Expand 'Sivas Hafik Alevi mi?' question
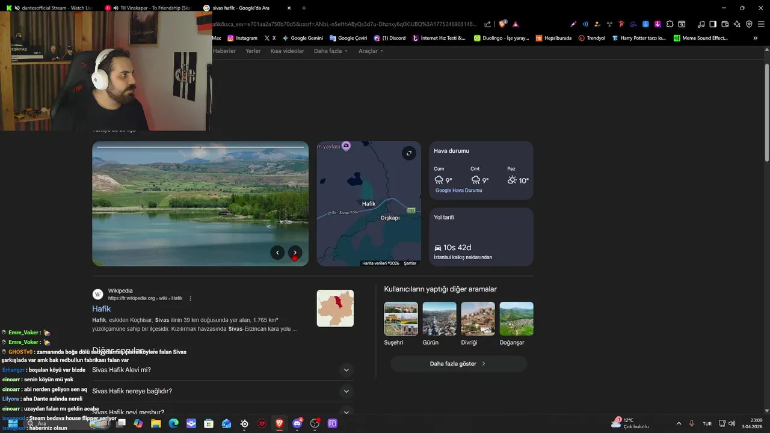 coord(223,370)
